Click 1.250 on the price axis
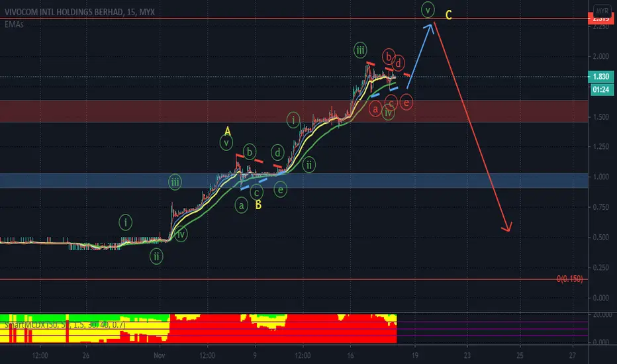The width and height of the screenshot is (617, 364). [x=601, y=147]
